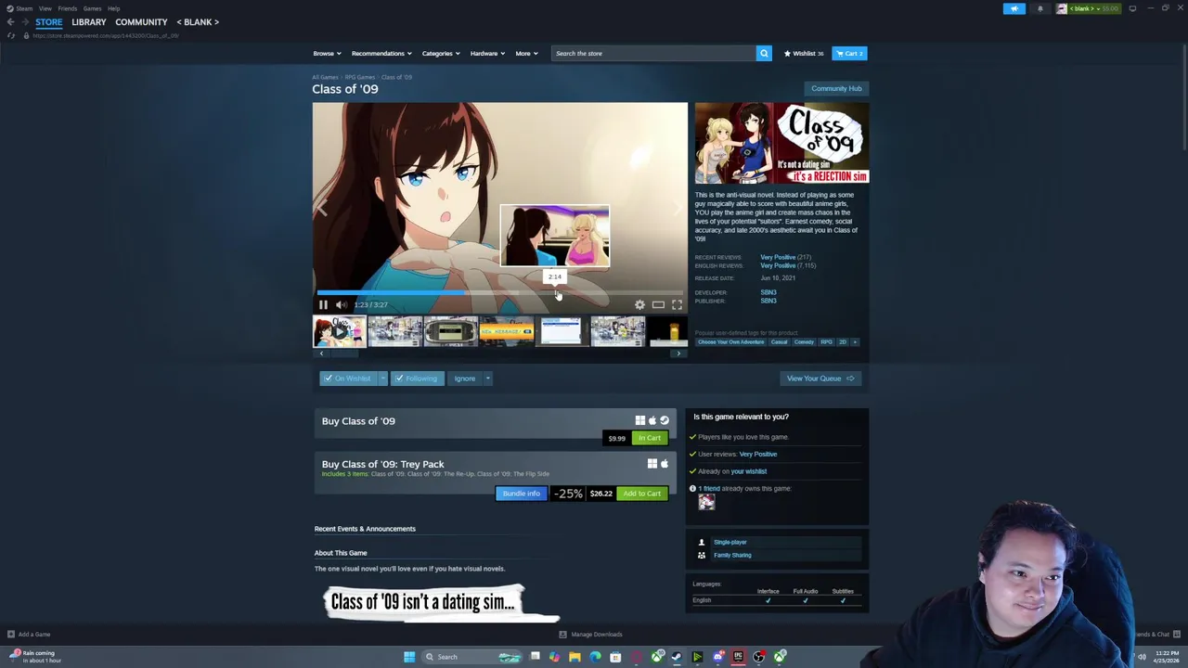Open the Ignore options dropdown arrow
This screenshot has height=668, width=1188.
pyautogui.click(x=488, y=379)
